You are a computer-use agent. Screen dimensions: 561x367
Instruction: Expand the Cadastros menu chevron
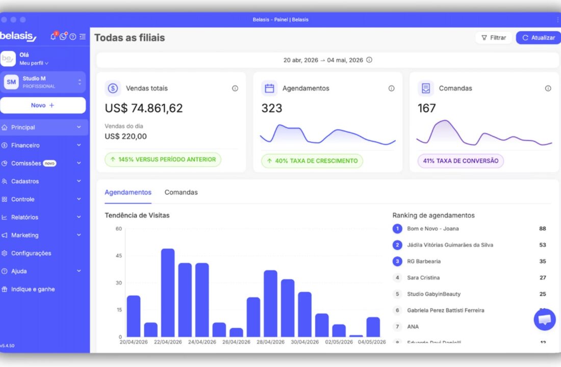tap(79, 181)
